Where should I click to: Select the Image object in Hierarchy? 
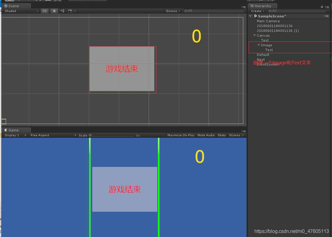(x=266, y=45)
